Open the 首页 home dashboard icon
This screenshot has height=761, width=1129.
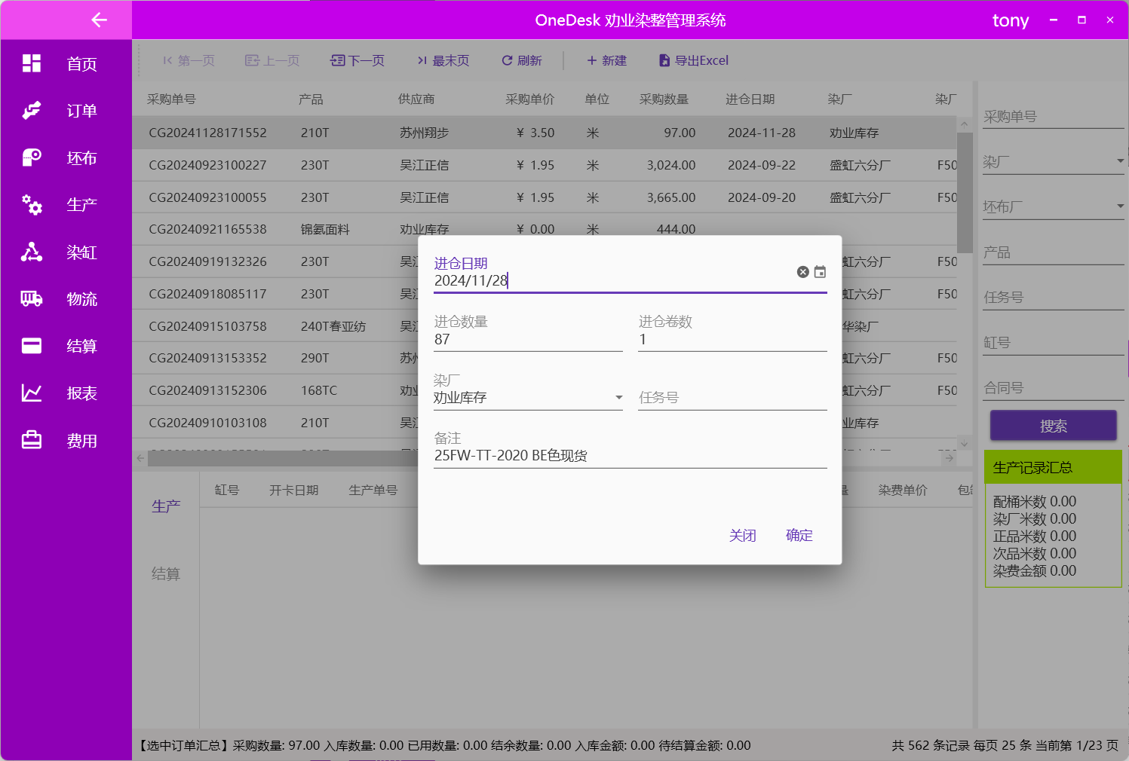coord(32,63)
